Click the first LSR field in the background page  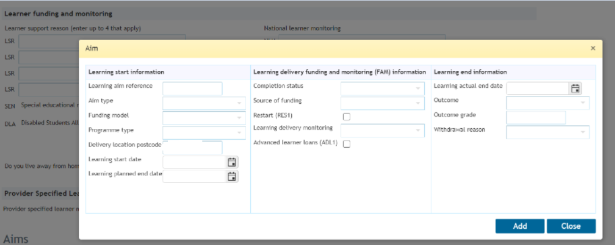(x=102, y=40)
